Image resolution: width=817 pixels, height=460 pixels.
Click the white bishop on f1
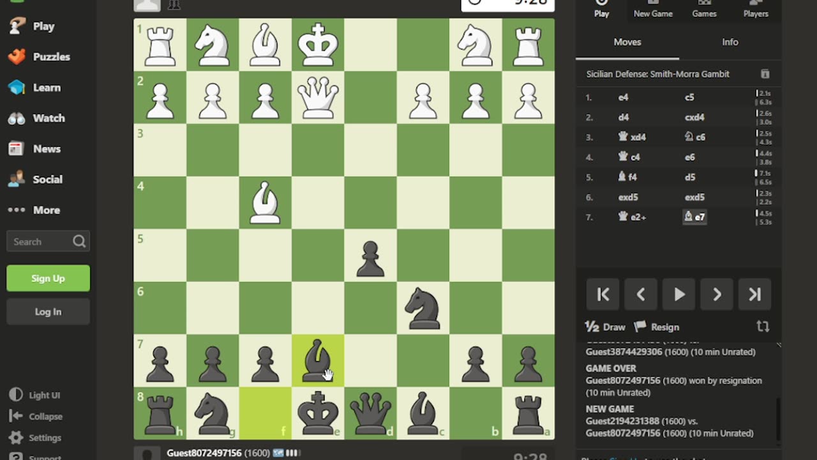(x=265, y=45)
